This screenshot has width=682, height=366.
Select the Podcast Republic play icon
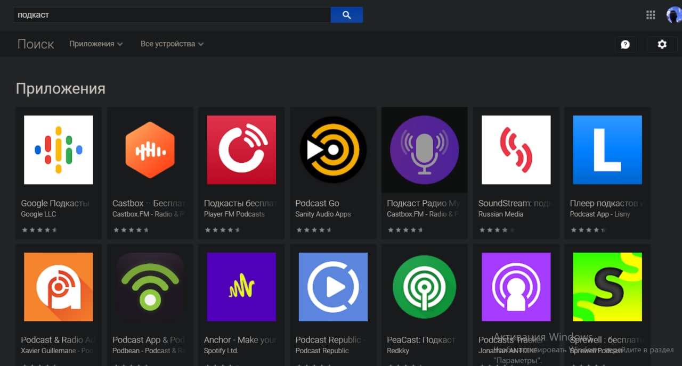tap(333, 287)
